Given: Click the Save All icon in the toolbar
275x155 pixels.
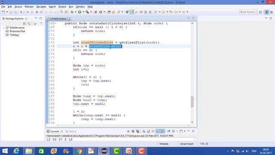Looking at the screenshot, I should point(15,12).
